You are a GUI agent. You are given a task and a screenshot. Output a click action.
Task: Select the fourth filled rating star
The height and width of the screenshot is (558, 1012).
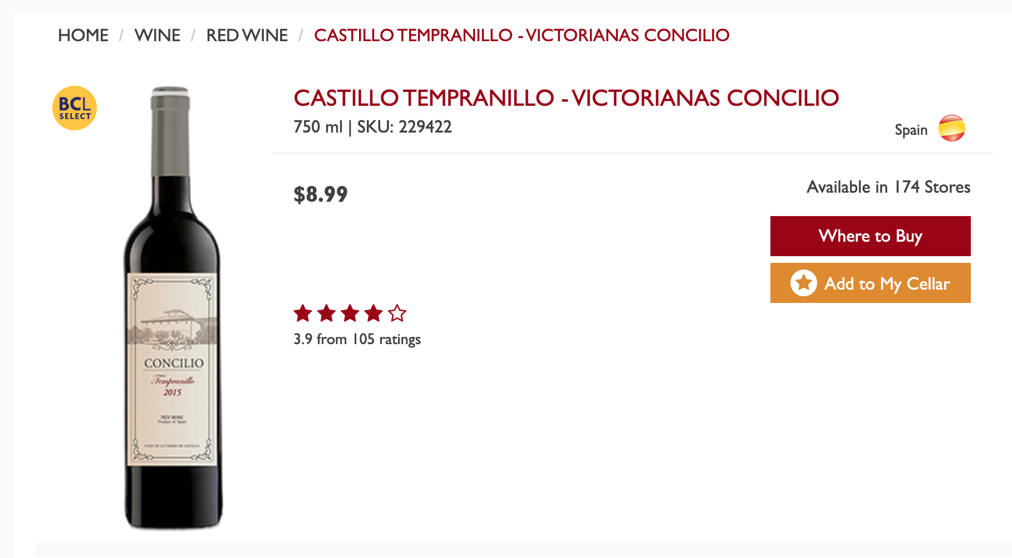coord(372,314)
